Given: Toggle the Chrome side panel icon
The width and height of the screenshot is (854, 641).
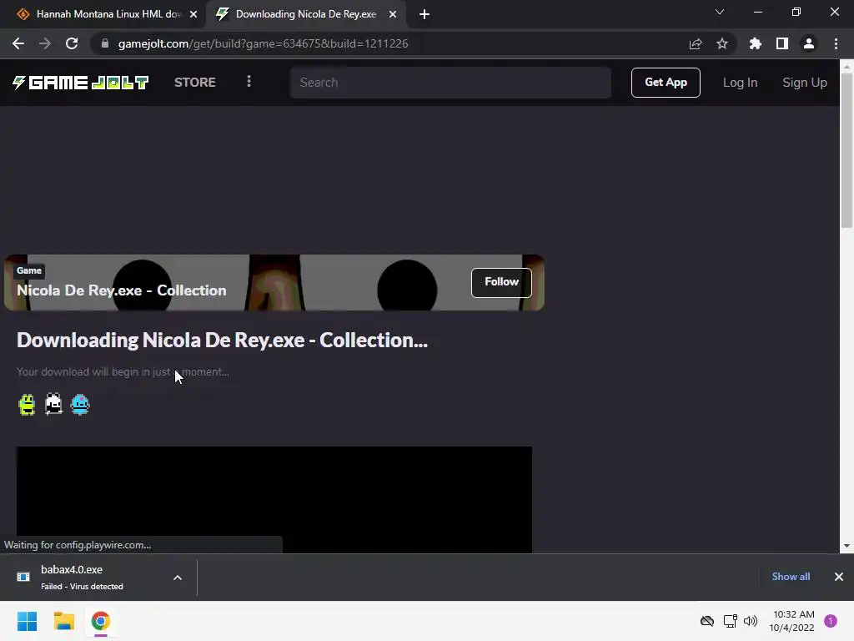Looking at the screenshot, I should click(782, 43).
